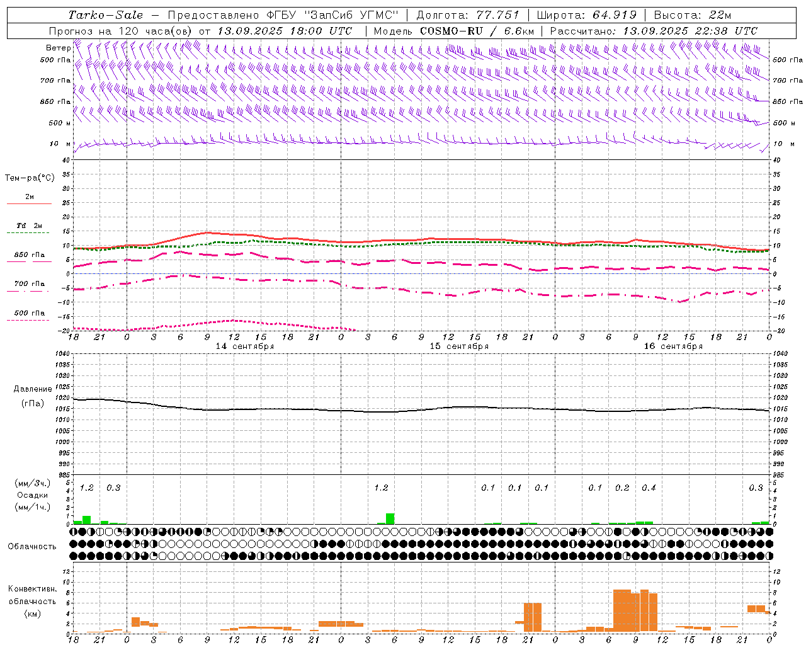Click the "(гПа)" unit label under Давление

(33, 403)
